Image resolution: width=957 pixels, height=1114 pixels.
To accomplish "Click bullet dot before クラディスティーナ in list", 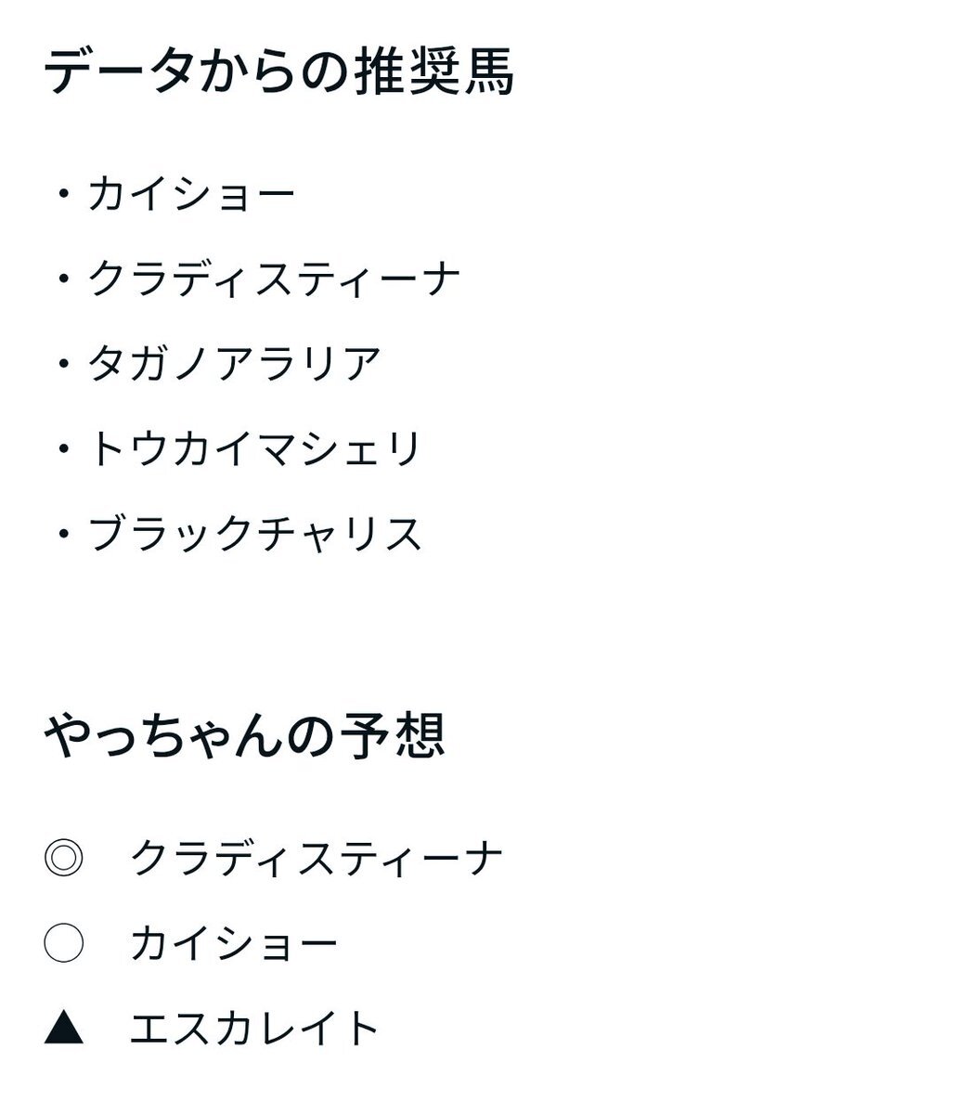I will pos(63,279).
